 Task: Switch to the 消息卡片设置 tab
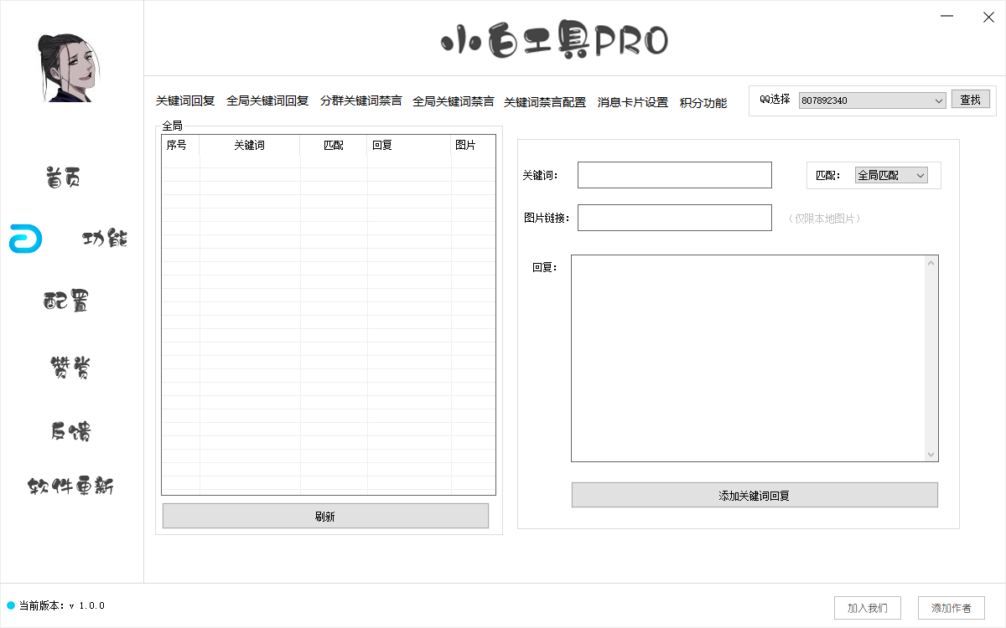click(632, 103)
